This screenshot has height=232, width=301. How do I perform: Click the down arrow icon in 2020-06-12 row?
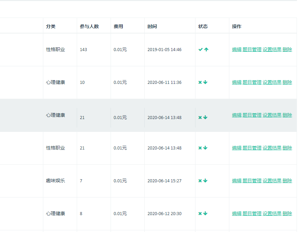coord(205,213)
